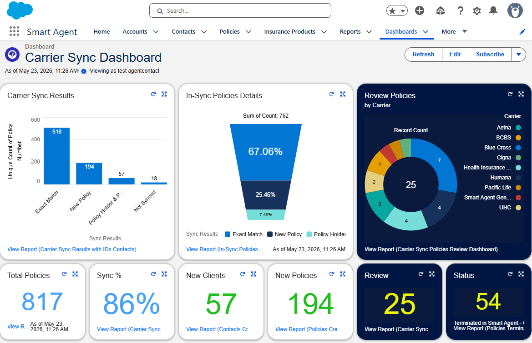Expand the Dashboards tab chevron

(426, 32)
